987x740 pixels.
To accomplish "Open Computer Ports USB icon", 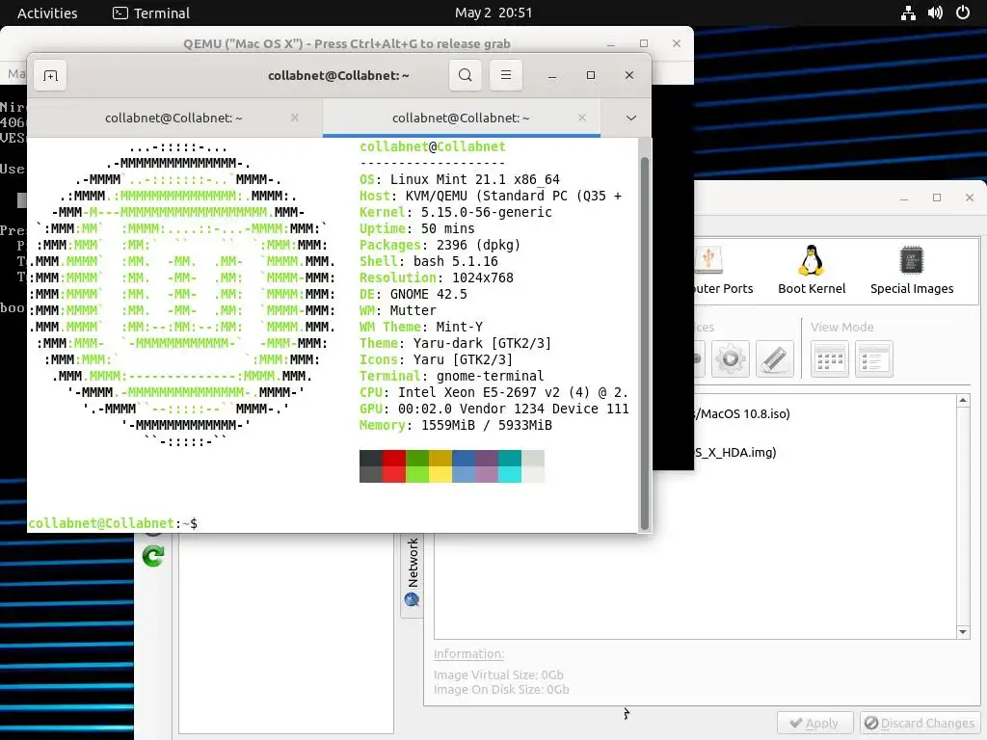I will 723,270.
